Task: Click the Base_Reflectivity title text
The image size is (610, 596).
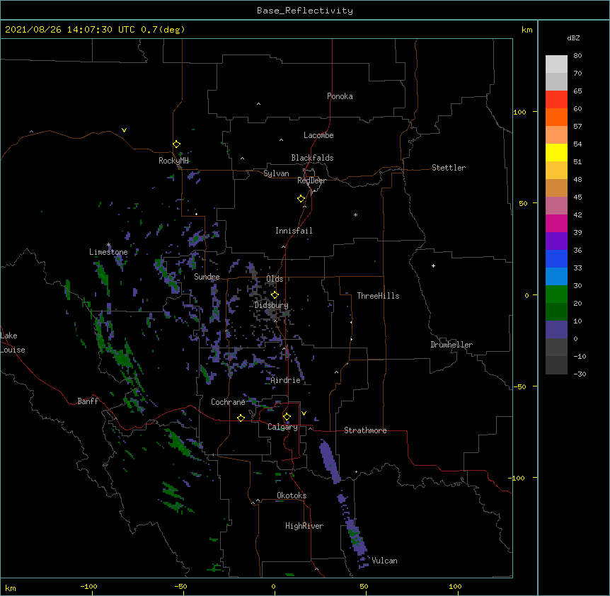Action: click(305, 11)
